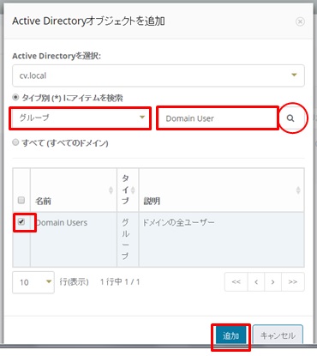Open the グループ type dropdown
The height and width of the screenshot is (356, 317).
81,118
